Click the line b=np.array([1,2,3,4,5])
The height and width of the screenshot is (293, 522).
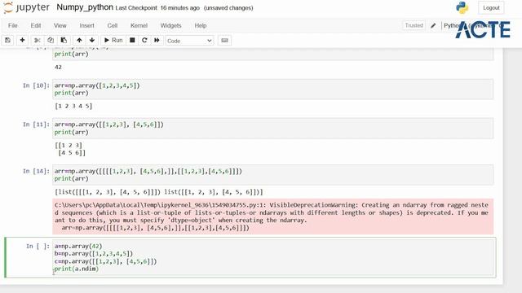(94, 253)
